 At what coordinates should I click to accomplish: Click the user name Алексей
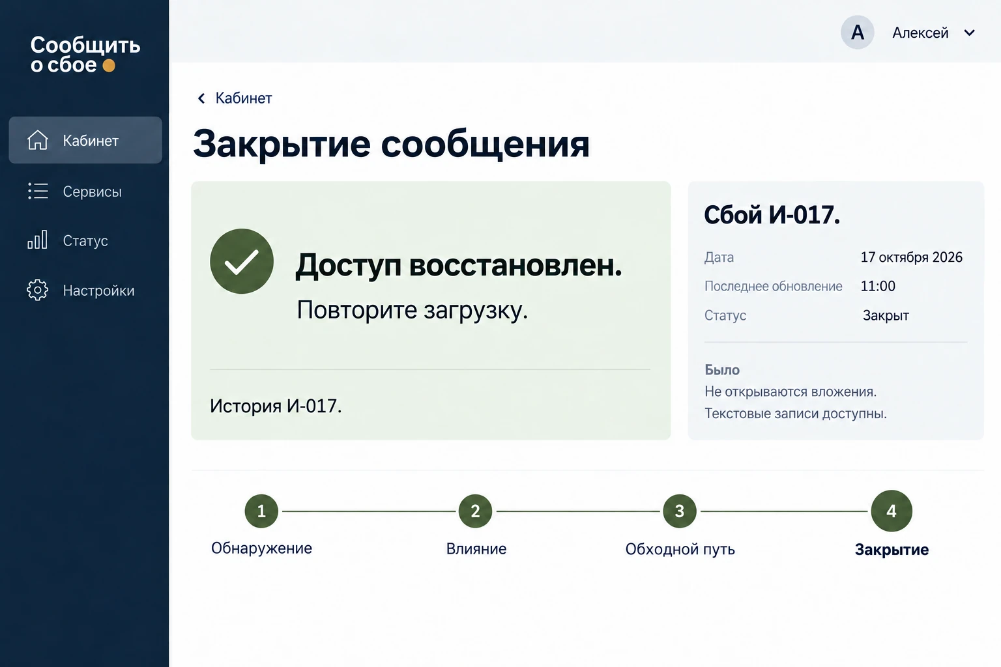pos(920,33)
